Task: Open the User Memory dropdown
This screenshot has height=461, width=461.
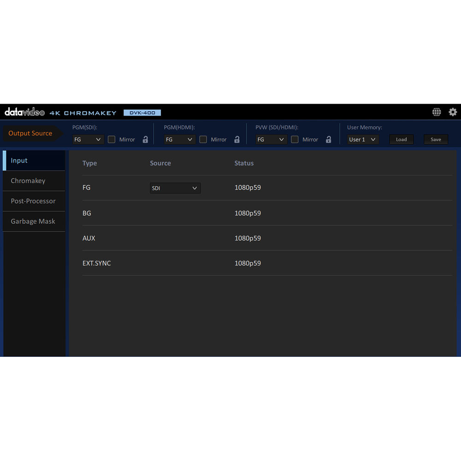Action: point(362,139)
